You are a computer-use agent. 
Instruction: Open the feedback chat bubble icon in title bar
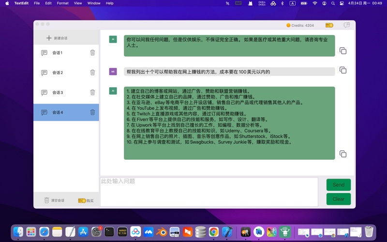point(347,25)
